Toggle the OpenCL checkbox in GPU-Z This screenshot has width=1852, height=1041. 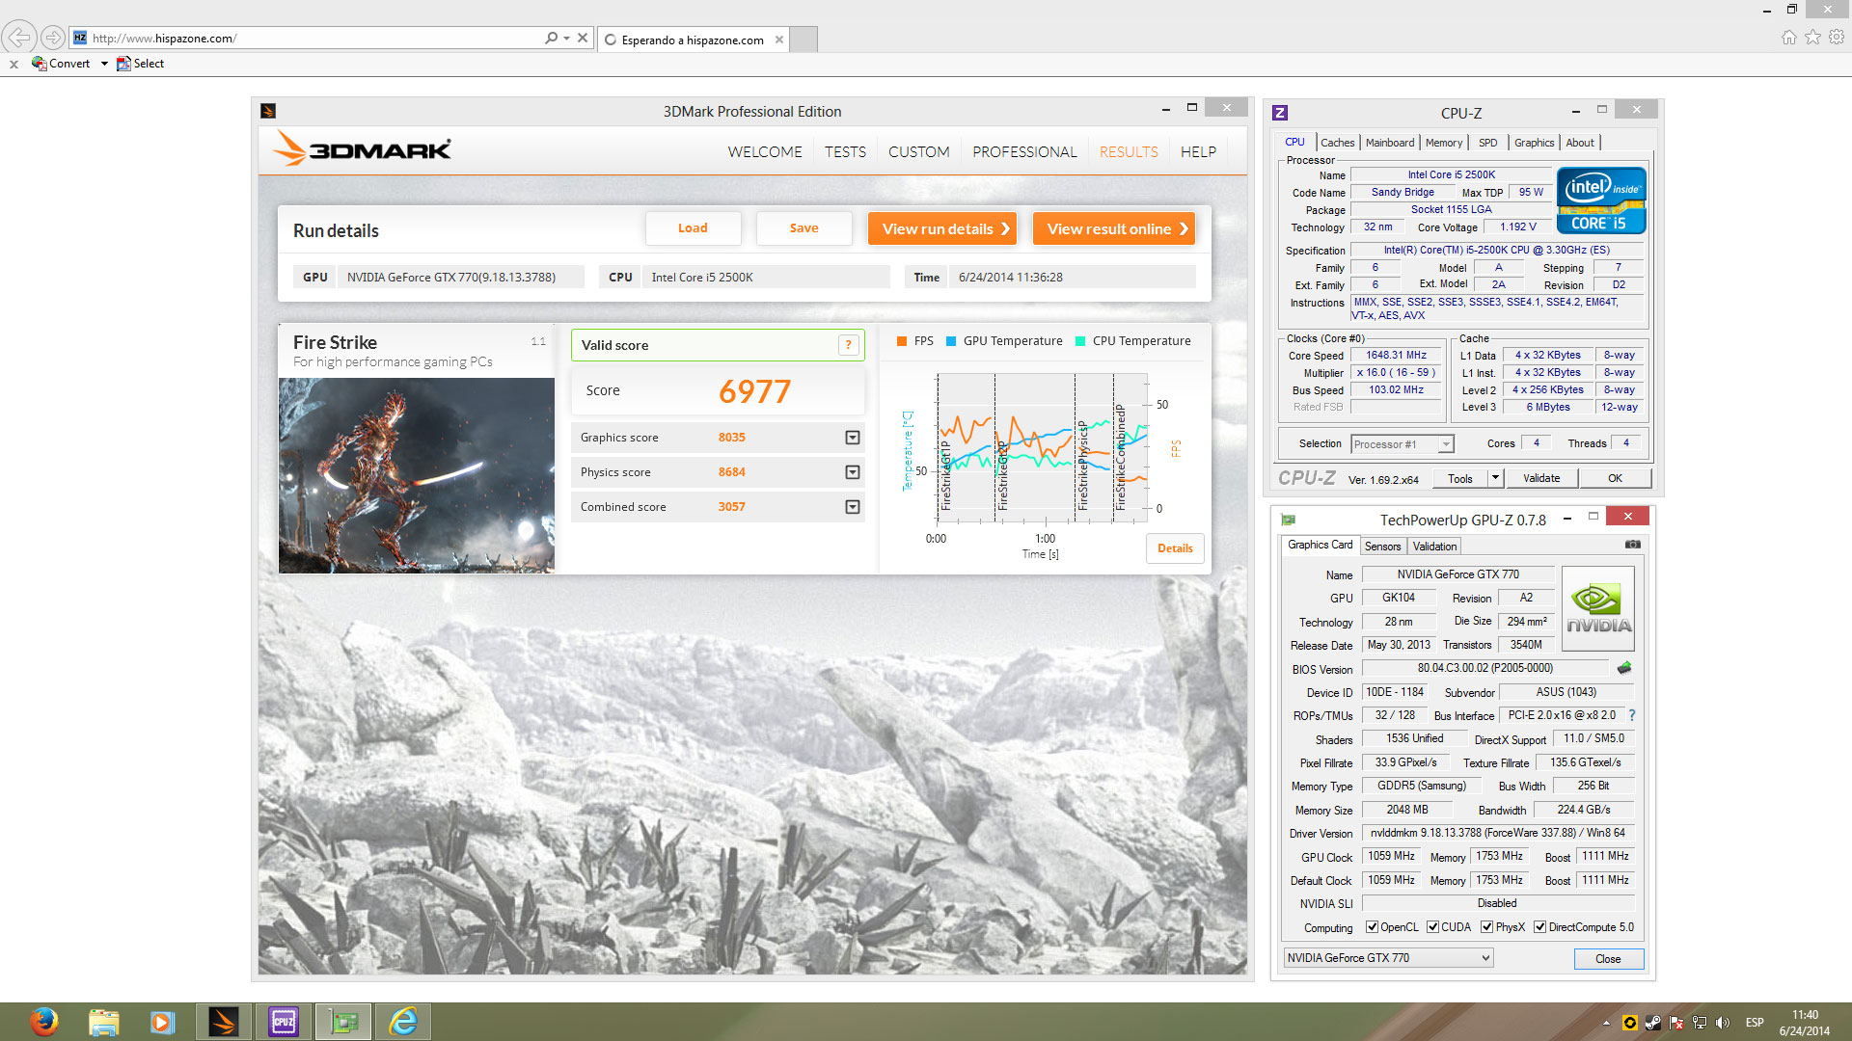pos(1372,927)
